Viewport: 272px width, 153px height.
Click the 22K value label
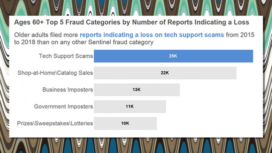click(165, 73)
